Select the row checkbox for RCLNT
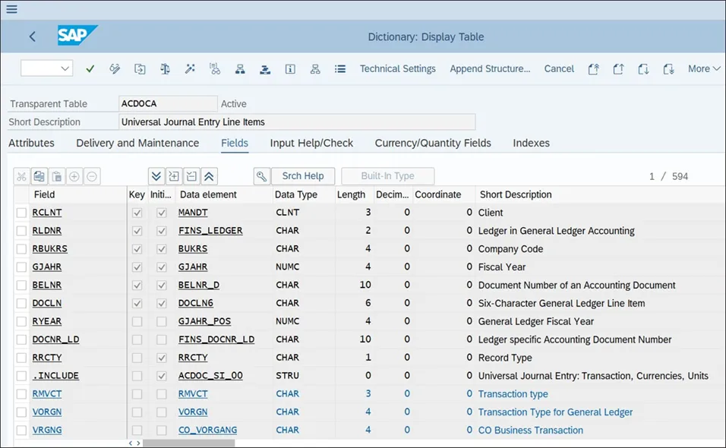This screenshot has width=726, height=448. click(x=21, y=213)
